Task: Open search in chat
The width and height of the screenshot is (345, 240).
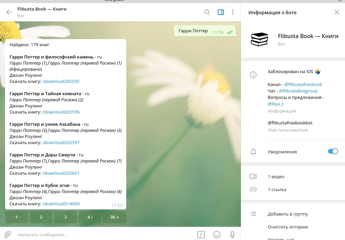Action: [207, 12]
